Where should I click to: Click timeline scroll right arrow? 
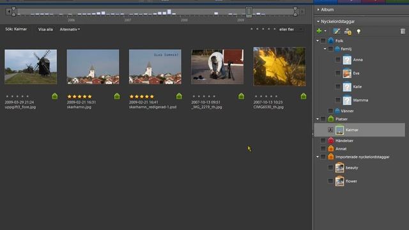(302, 11)
